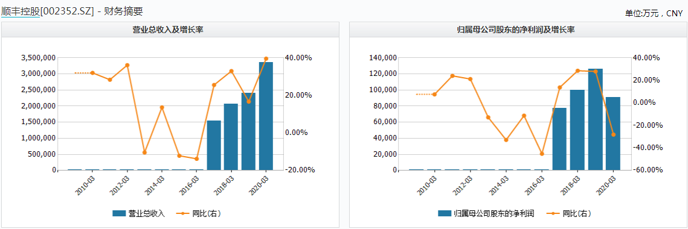Image resolution: width=688 pixels, height=229 pixels.
Task: Toggle 同比(右) legend entry in right chart
Action: pos(568,214)
